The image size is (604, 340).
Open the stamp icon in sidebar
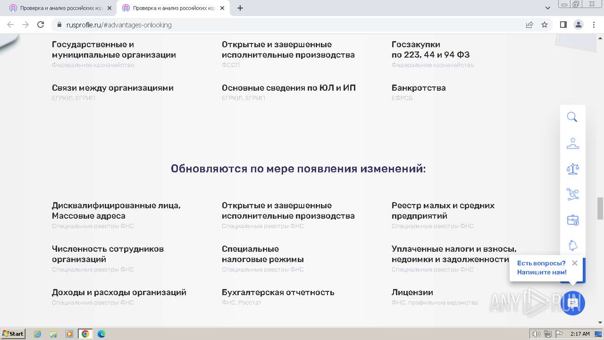(x=572, y=143)
